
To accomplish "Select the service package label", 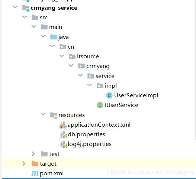I will tap(105, 76).
